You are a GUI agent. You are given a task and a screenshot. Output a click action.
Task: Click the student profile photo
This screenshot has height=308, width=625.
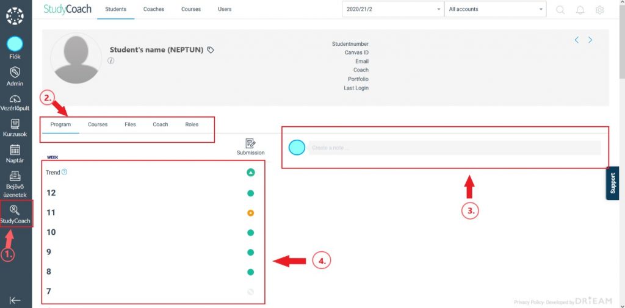[x=76, y=59]
